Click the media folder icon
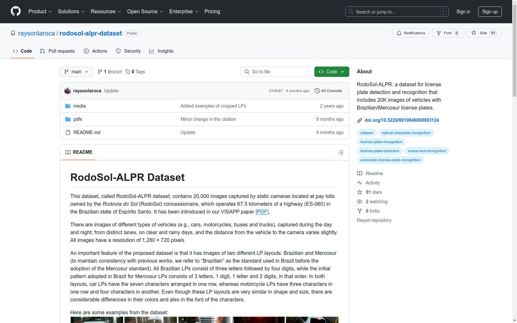 click(x=68, y=106)
